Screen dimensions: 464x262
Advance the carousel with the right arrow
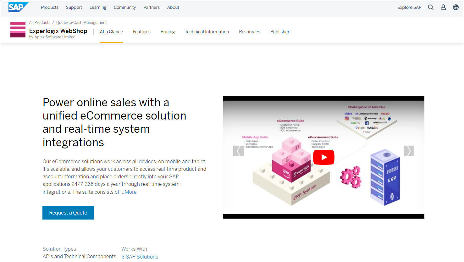tap(409, 151)
